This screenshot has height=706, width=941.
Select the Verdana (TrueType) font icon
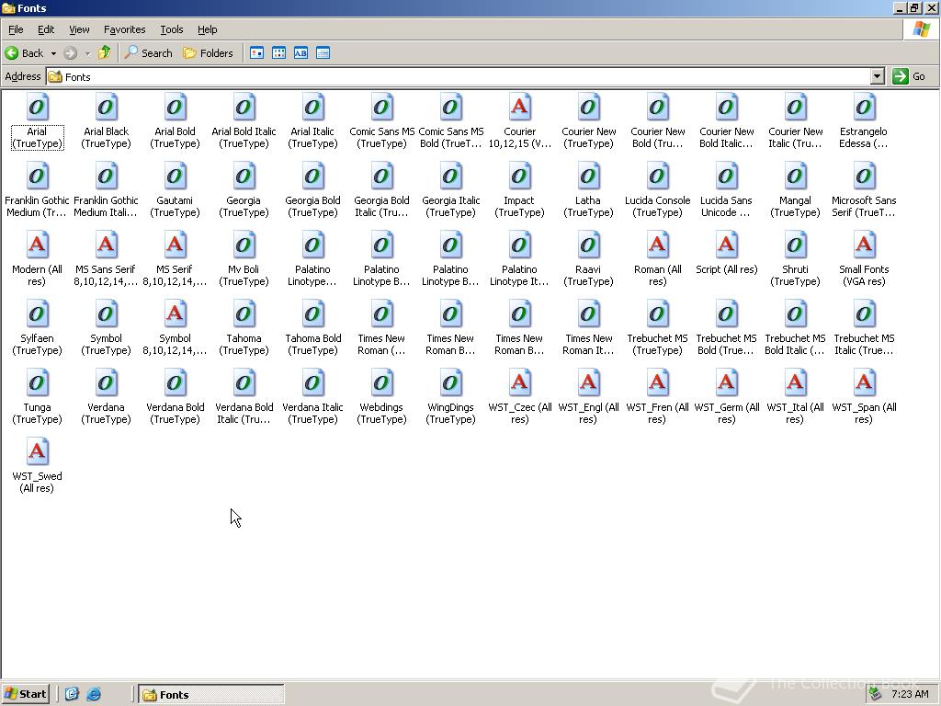click(107, 383)
